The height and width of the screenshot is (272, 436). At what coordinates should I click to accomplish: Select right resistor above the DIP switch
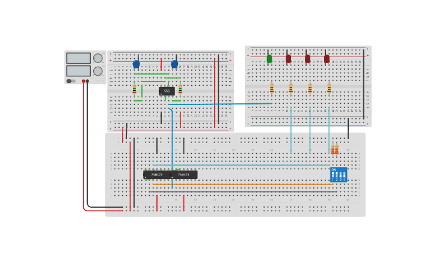(337, 150)
